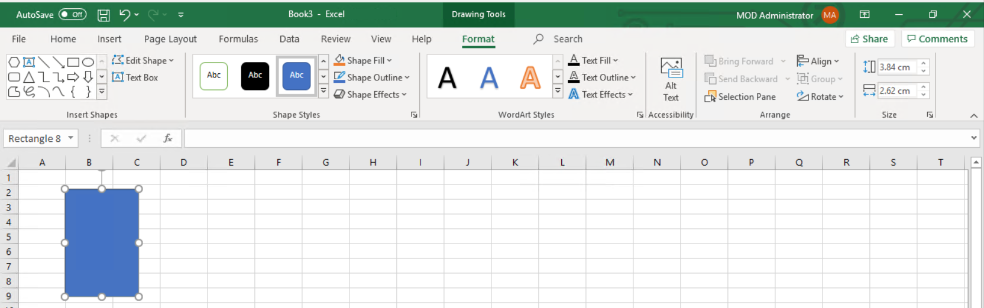This screenshot has height=308, width=984.
Task: Expand the Name Box dropdown arrow
Action: pos(71,138)
